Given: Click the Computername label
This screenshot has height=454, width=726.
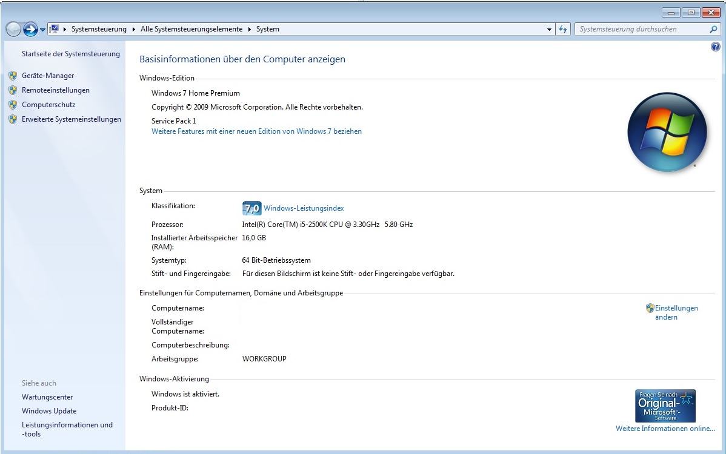Looking at the screenshot, I should click(x=178, y=308).
